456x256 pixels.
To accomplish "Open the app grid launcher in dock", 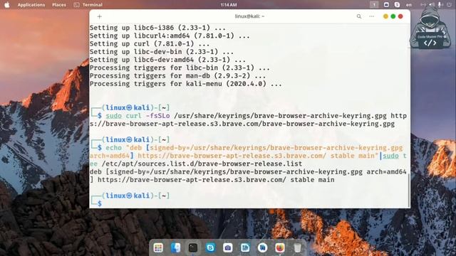I will [x=158, y=247].
